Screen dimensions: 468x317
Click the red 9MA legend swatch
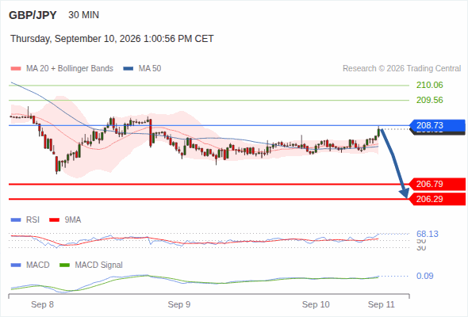tap(54, 220)
